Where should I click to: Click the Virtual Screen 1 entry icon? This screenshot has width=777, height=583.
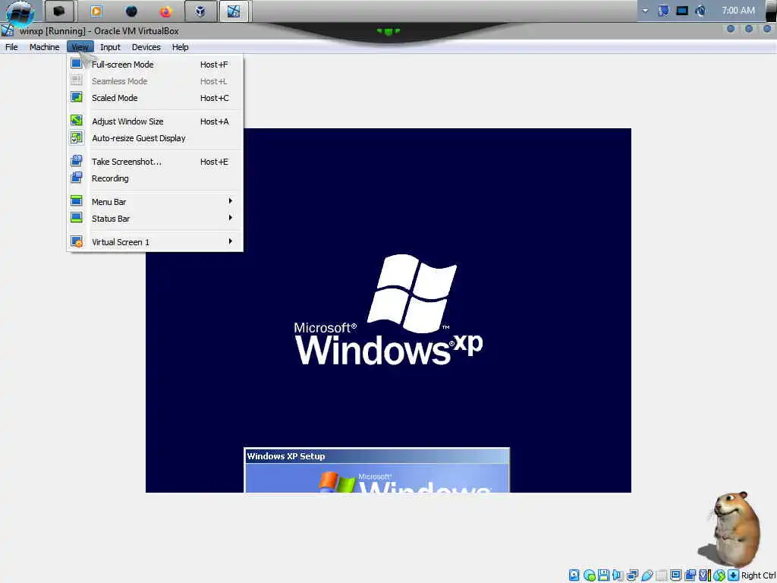click(x=77, y=241)
